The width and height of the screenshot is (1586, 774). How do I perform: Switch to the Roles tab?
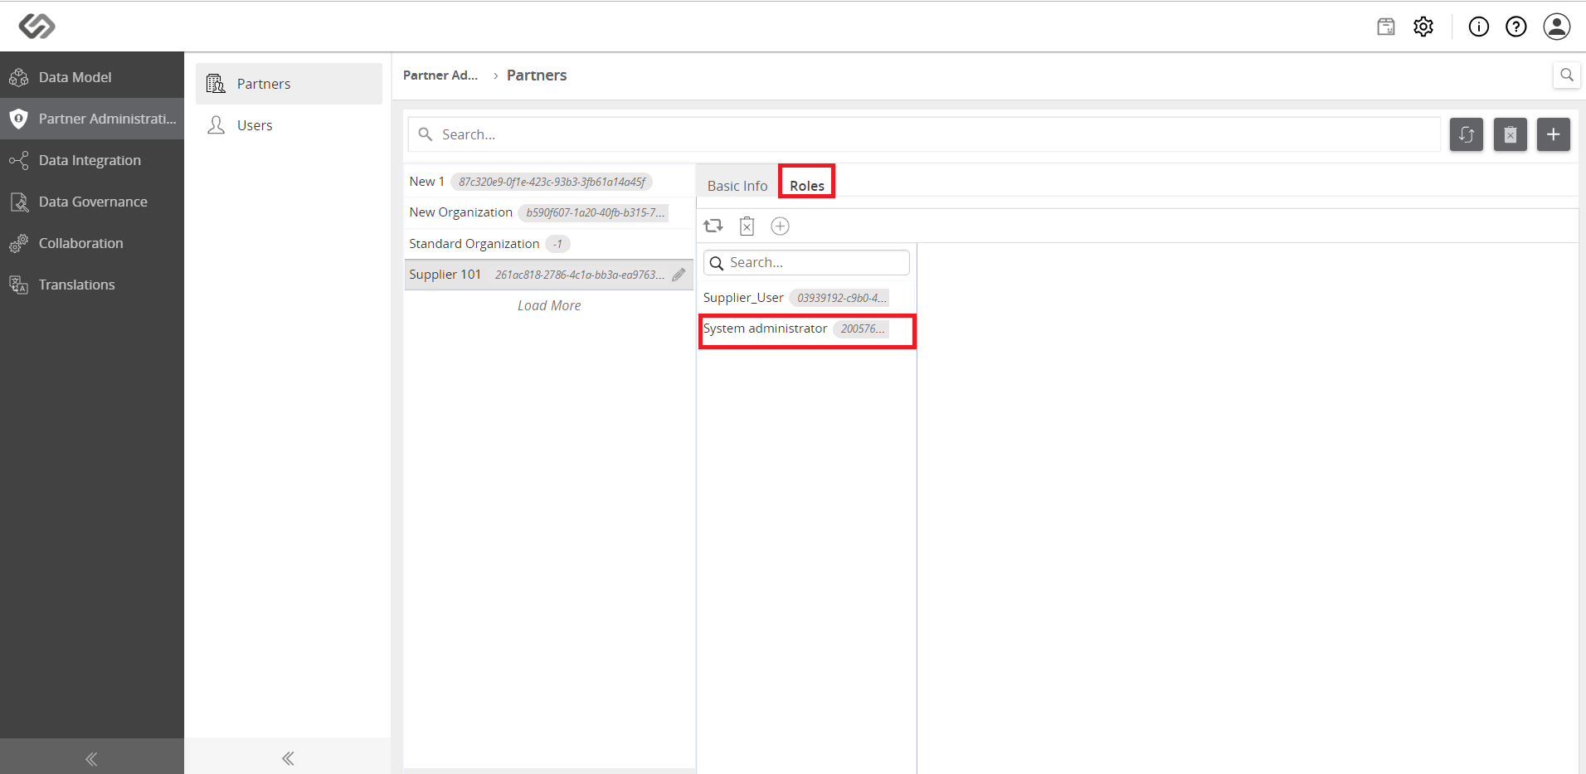807,186
